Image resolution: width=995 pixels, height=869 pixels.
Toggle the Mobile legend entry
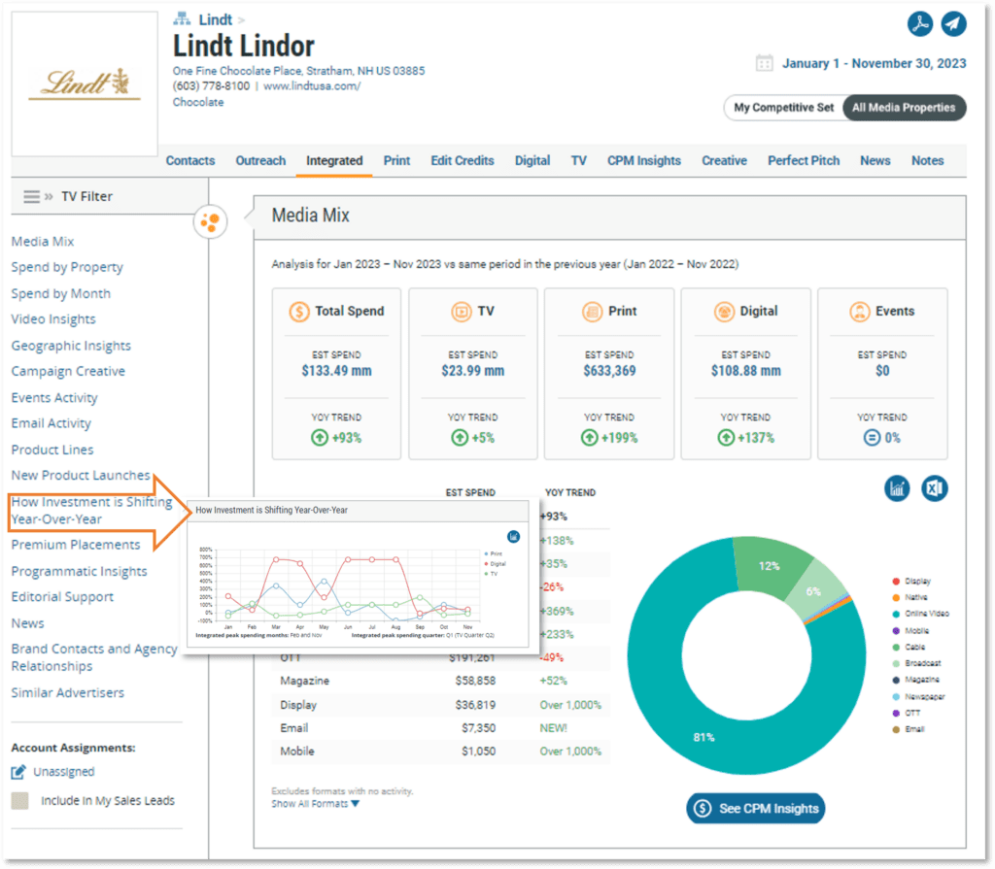(x=910, y=631)
